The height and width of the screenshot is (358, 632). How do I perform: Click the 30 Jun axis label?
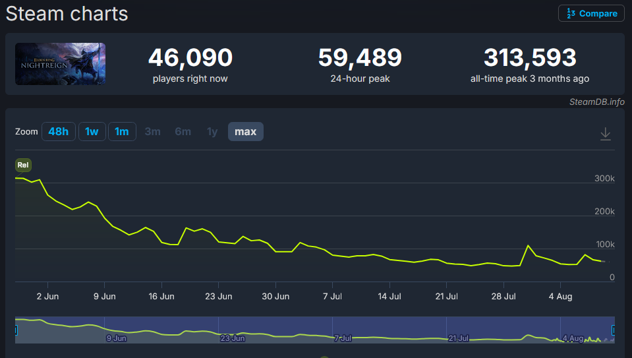point(275,296)
